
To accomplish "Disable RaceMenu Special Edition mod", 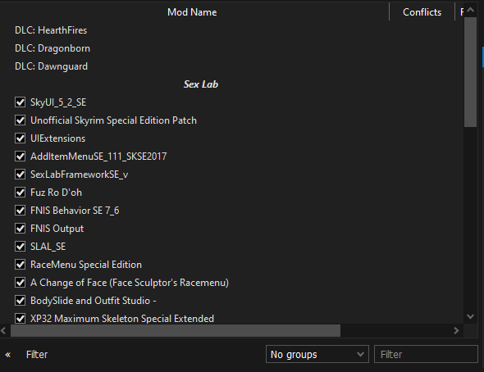I will (20, 265).
